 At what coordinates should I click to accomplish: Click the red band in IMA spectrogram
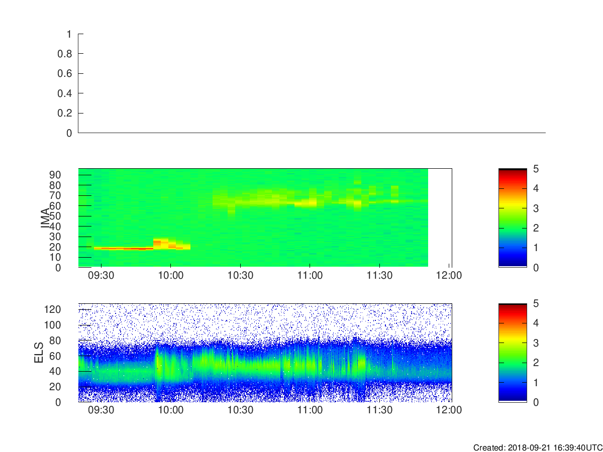point(124,248)
